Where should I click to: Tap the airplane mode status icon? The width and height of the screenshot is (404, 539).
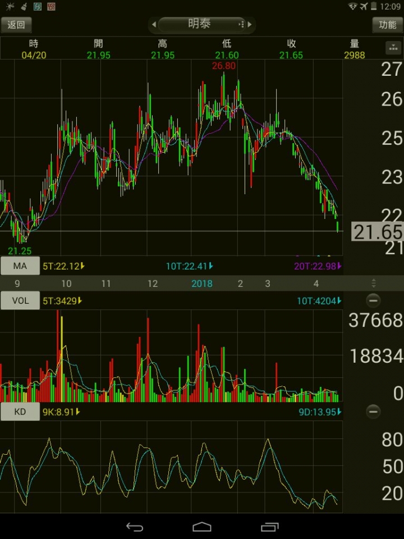coord(364,6)
